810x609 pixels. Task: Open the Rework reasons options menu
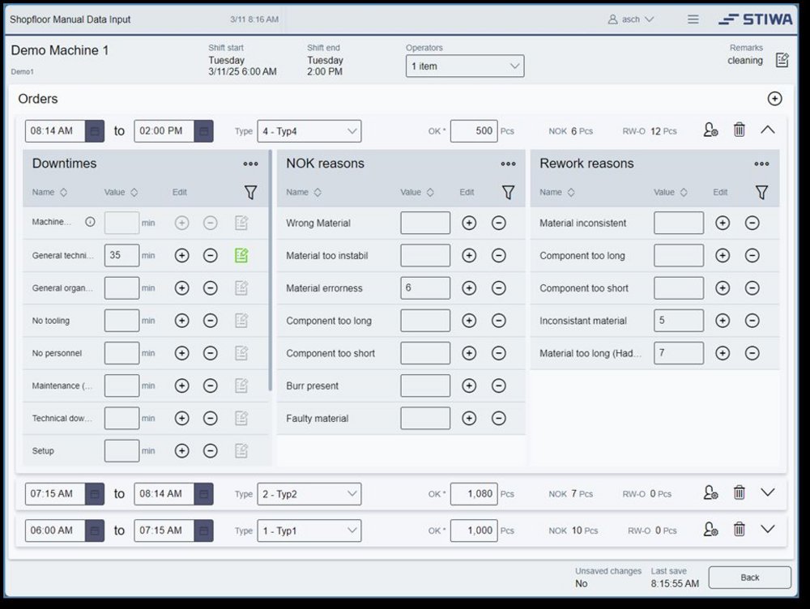(x=761, y=164)
